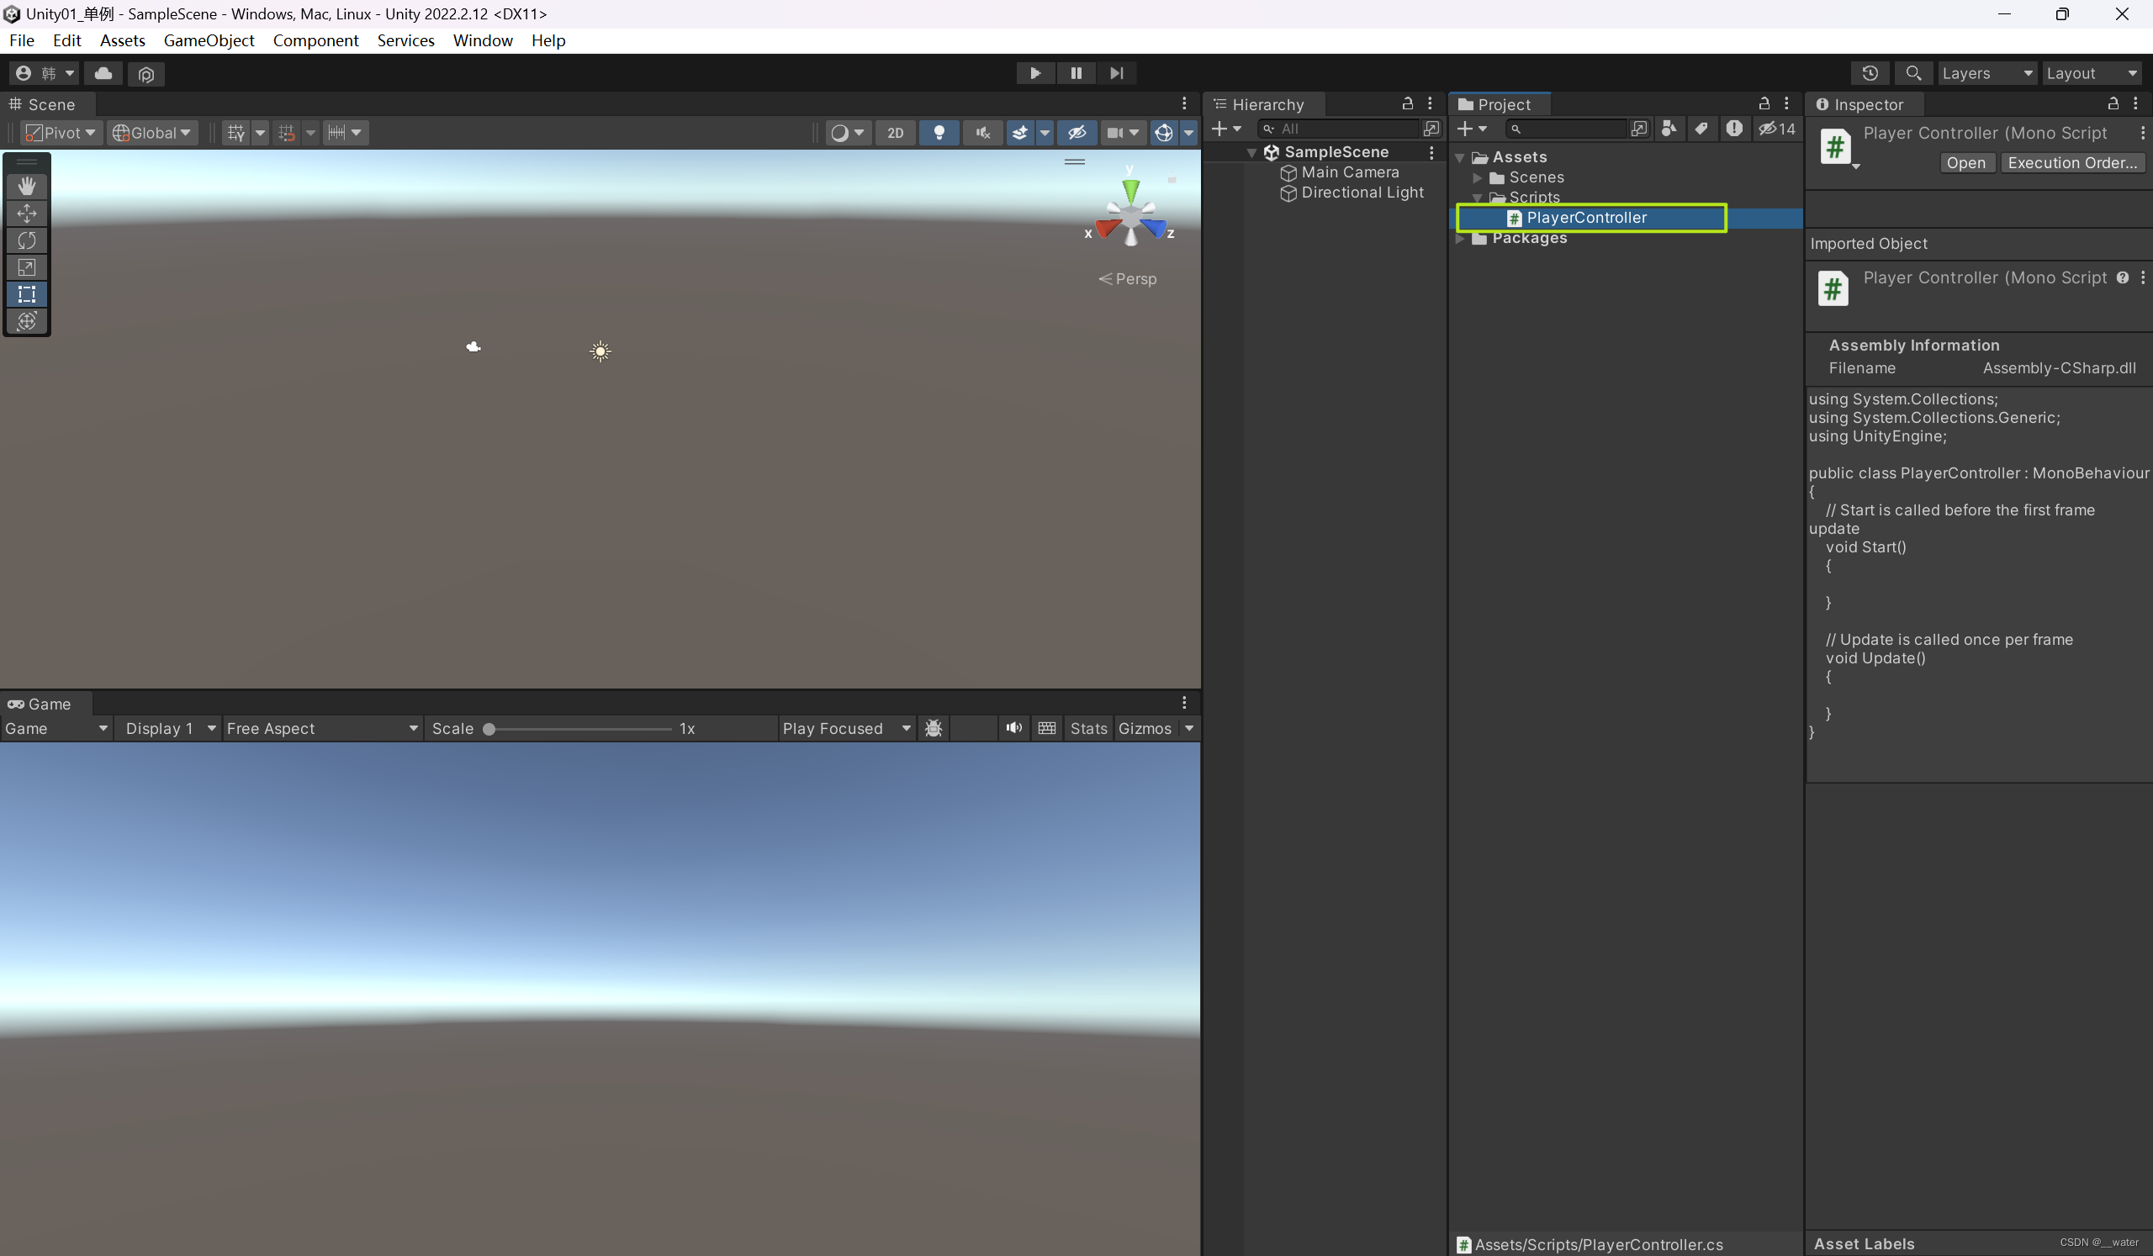Click the Open button for PlayerController script
This screenshot has width=2153, height=1256.
(x=1966, y=161)
